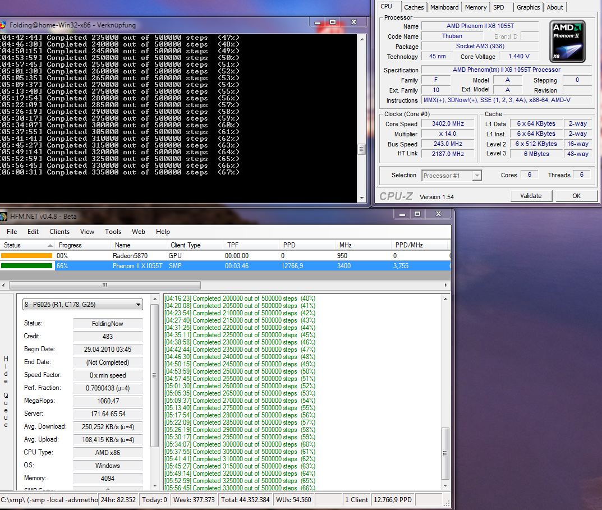Click the Total: 44.352.384 status bar entry

pyautogui.click(x=245, y=500)
